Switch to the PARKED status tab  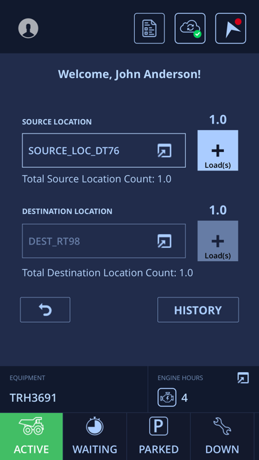pos(159,436)
